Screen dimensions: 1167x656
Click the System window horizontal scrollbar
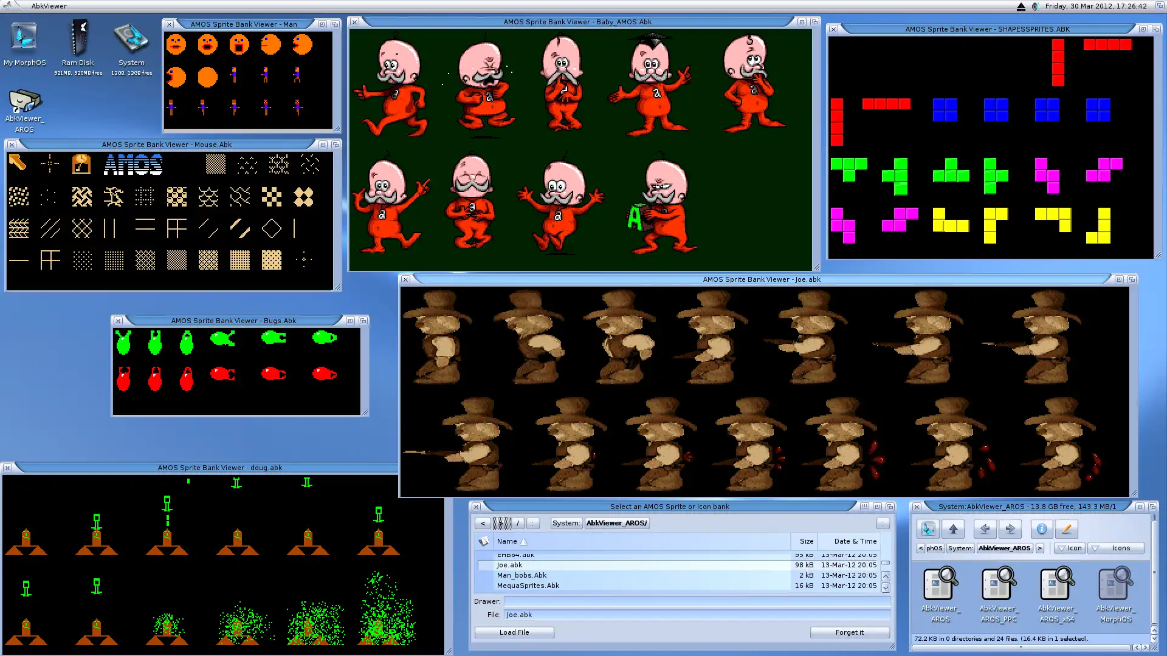(x=1021, y=647)
